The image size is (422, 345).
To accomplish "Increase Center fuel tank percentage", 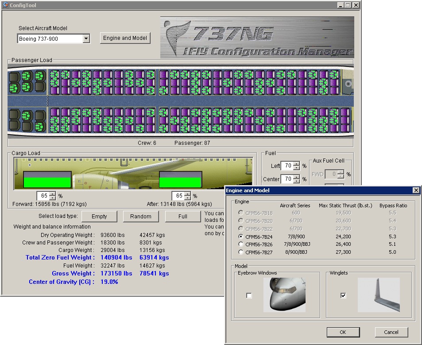I will pyautogui.click(x=296, y=177).
